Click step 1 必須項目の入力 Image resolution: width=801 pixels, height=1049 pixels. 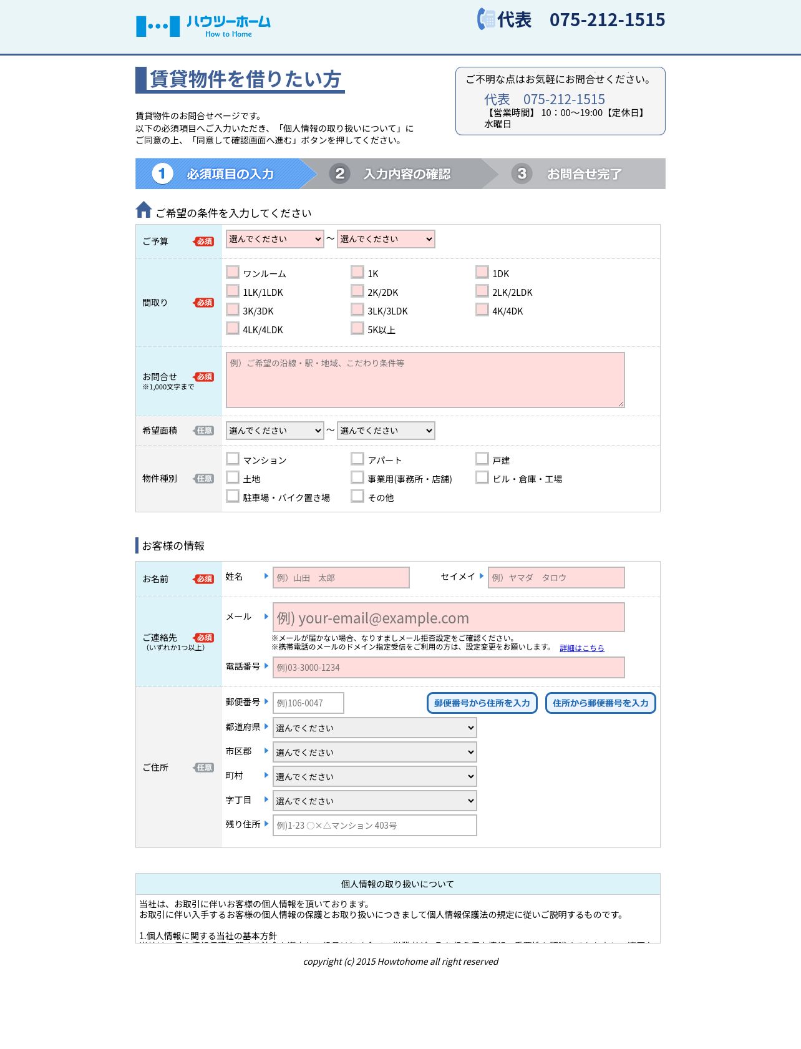click(226, 173)
